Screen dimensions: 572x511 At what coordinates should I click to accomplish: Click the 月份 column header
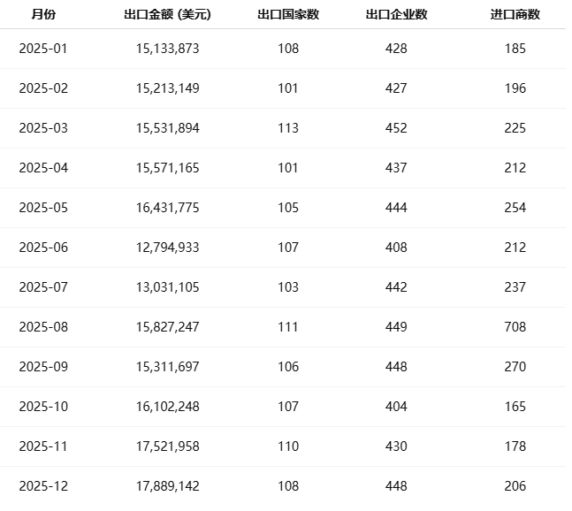click(x=43, y=15)
